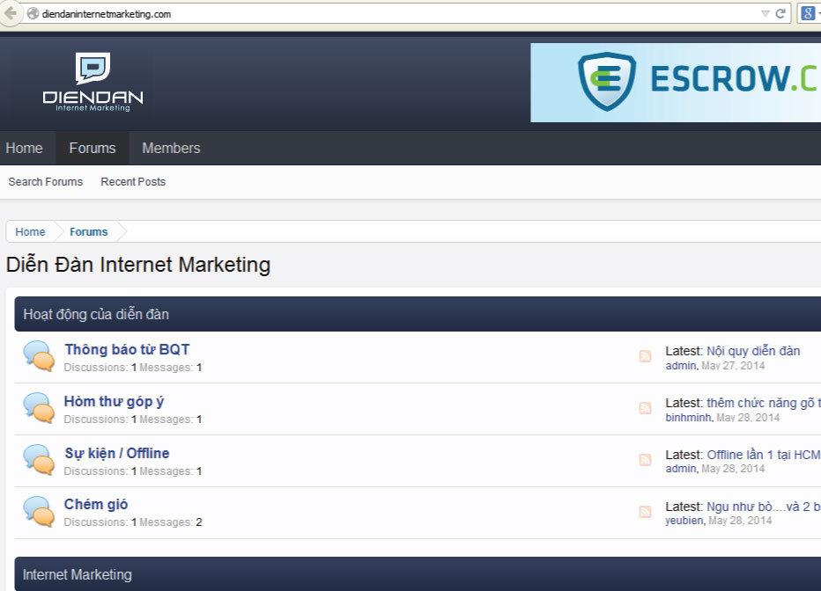The width and height of the screenshot is (821, 591).
Task: Click RSS feed icon for Chém gió
Action: pyautogui.click(x=645, y=511)
